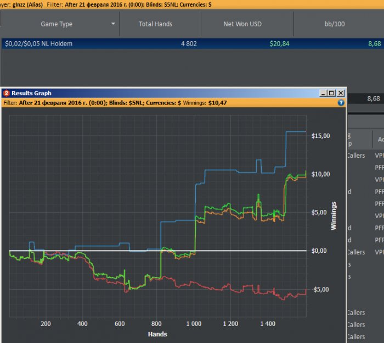Click the 8,68 bb/100 value in the row

374,43
